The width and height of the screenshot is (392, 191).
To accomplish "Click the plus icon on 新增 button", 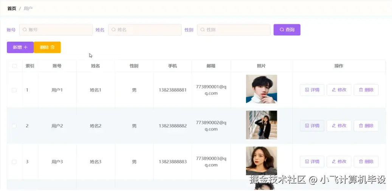I will pos(25,47).
